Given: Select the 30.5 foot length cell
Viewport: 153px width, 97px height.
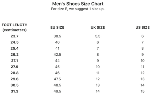Looking at the screenshot, I should pyautogui.click(x=15, y=85).
